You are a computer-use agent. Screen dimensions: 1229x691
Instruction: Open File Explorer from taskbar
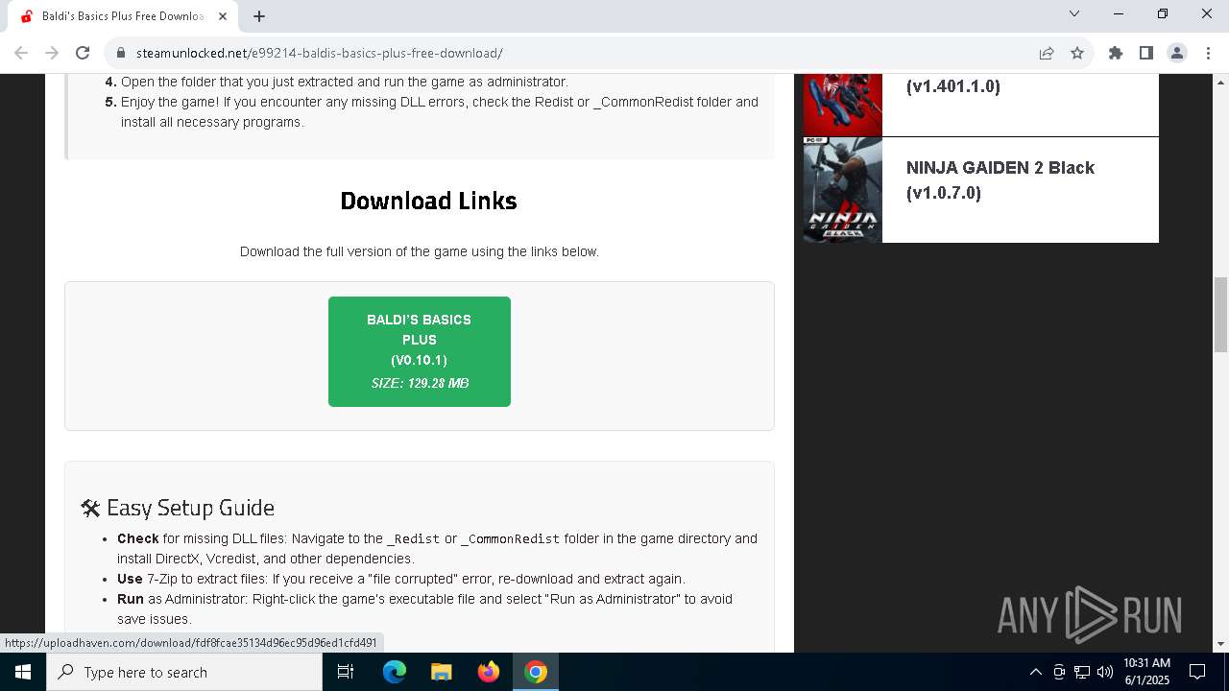(442, 672)
